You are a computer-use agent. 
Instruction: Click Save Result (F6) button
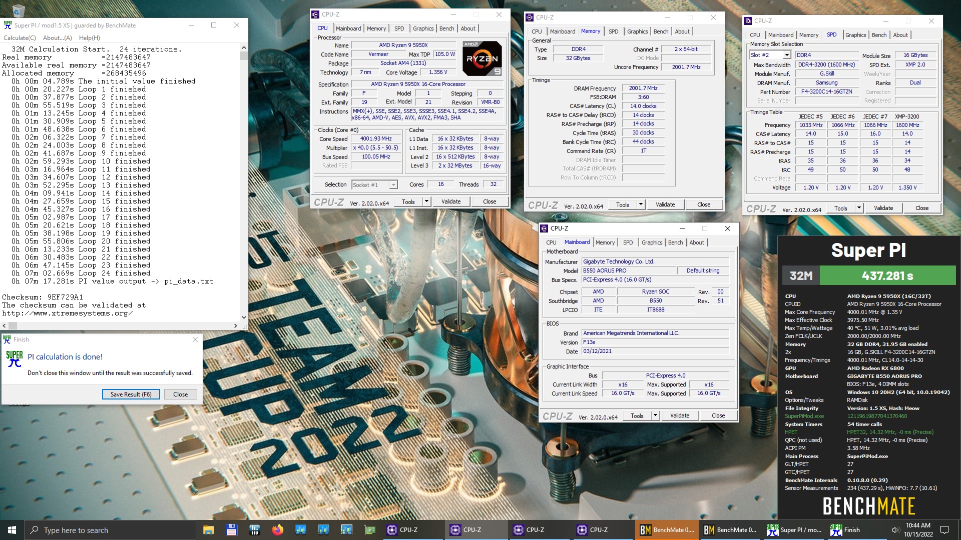pyautogui.click(x=131, y=394)
